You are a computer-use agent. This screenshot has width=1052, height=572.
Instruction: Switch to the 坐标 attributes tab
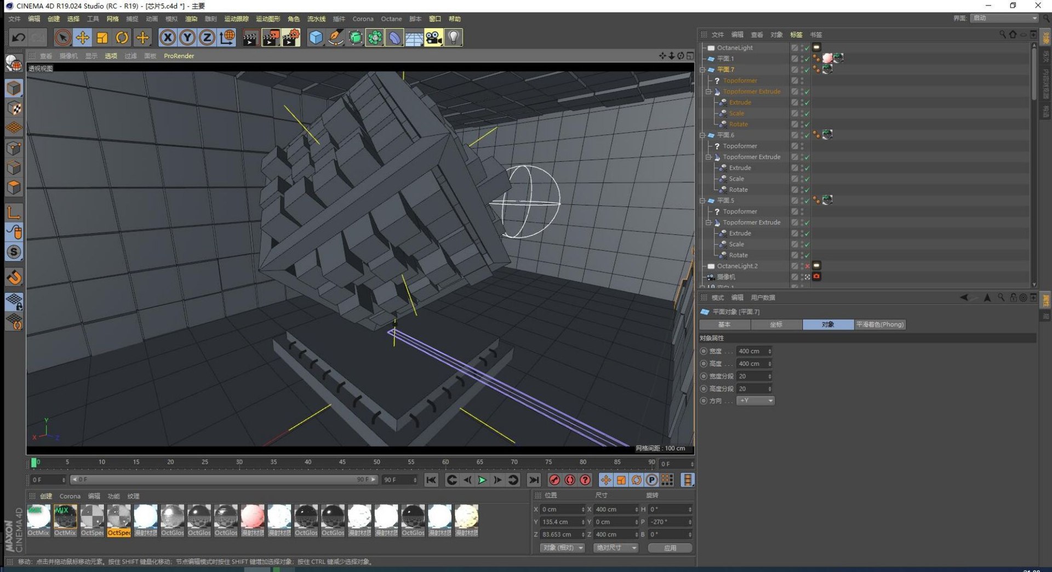point(776,324)
